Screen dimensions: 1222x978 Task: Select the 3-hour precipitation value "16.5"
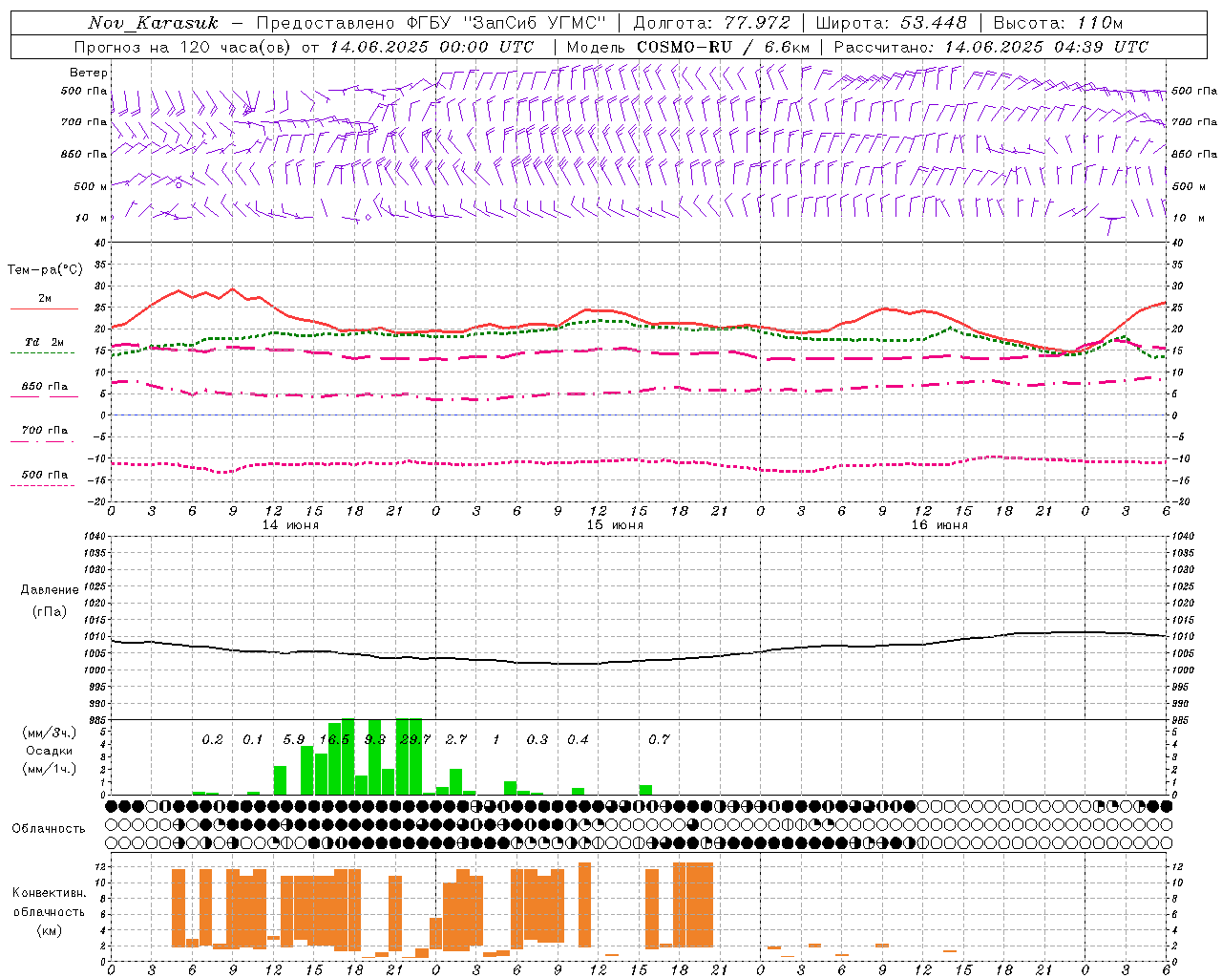[334, 739]
